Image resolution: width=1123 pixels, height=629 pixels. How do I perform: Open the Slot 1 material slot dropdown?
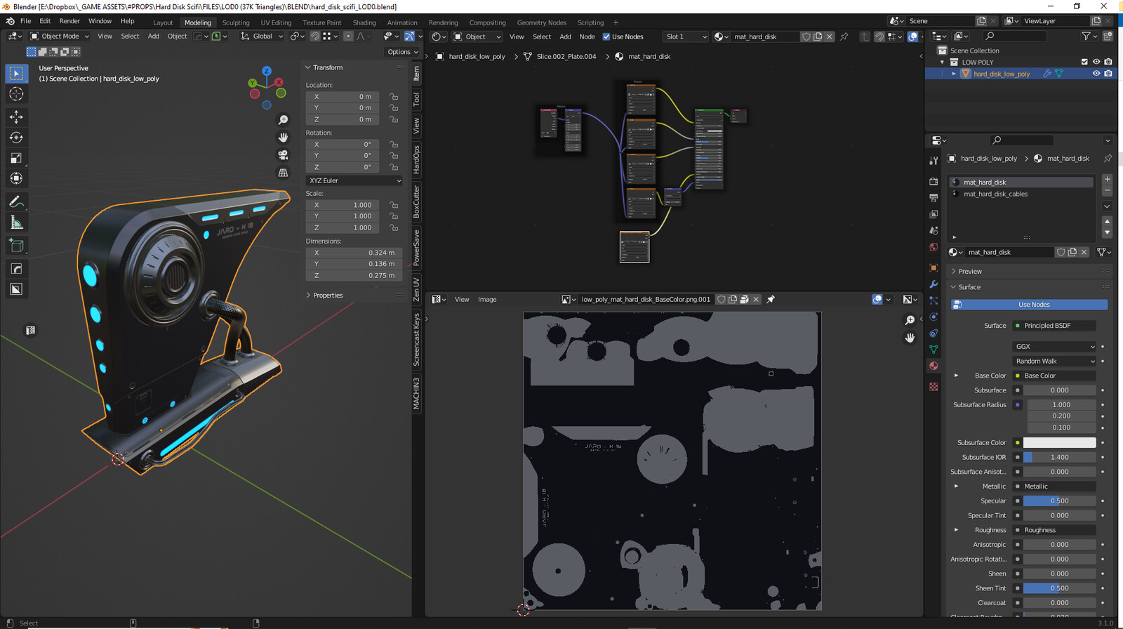tap(685, 37)
